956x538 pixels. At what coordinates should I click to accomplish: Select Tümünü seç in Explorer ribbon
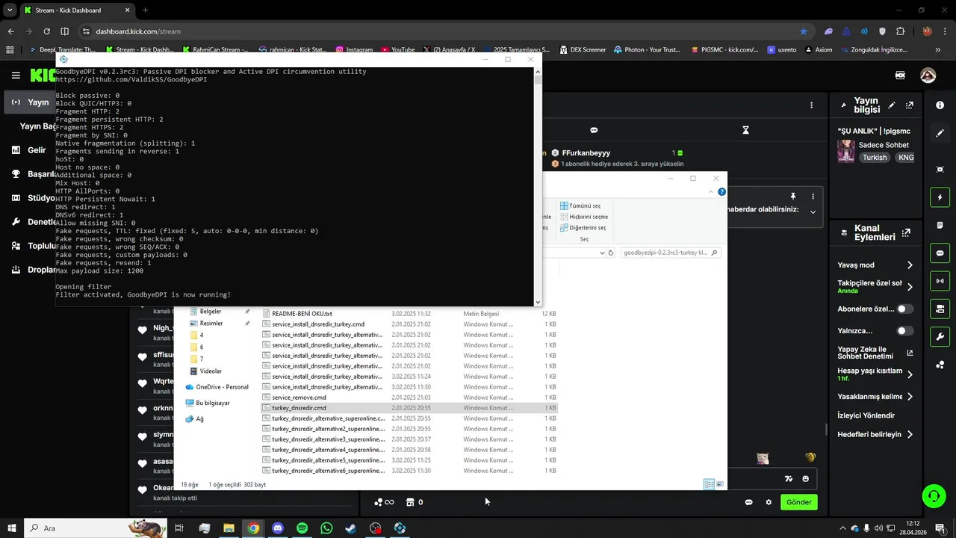580,205
